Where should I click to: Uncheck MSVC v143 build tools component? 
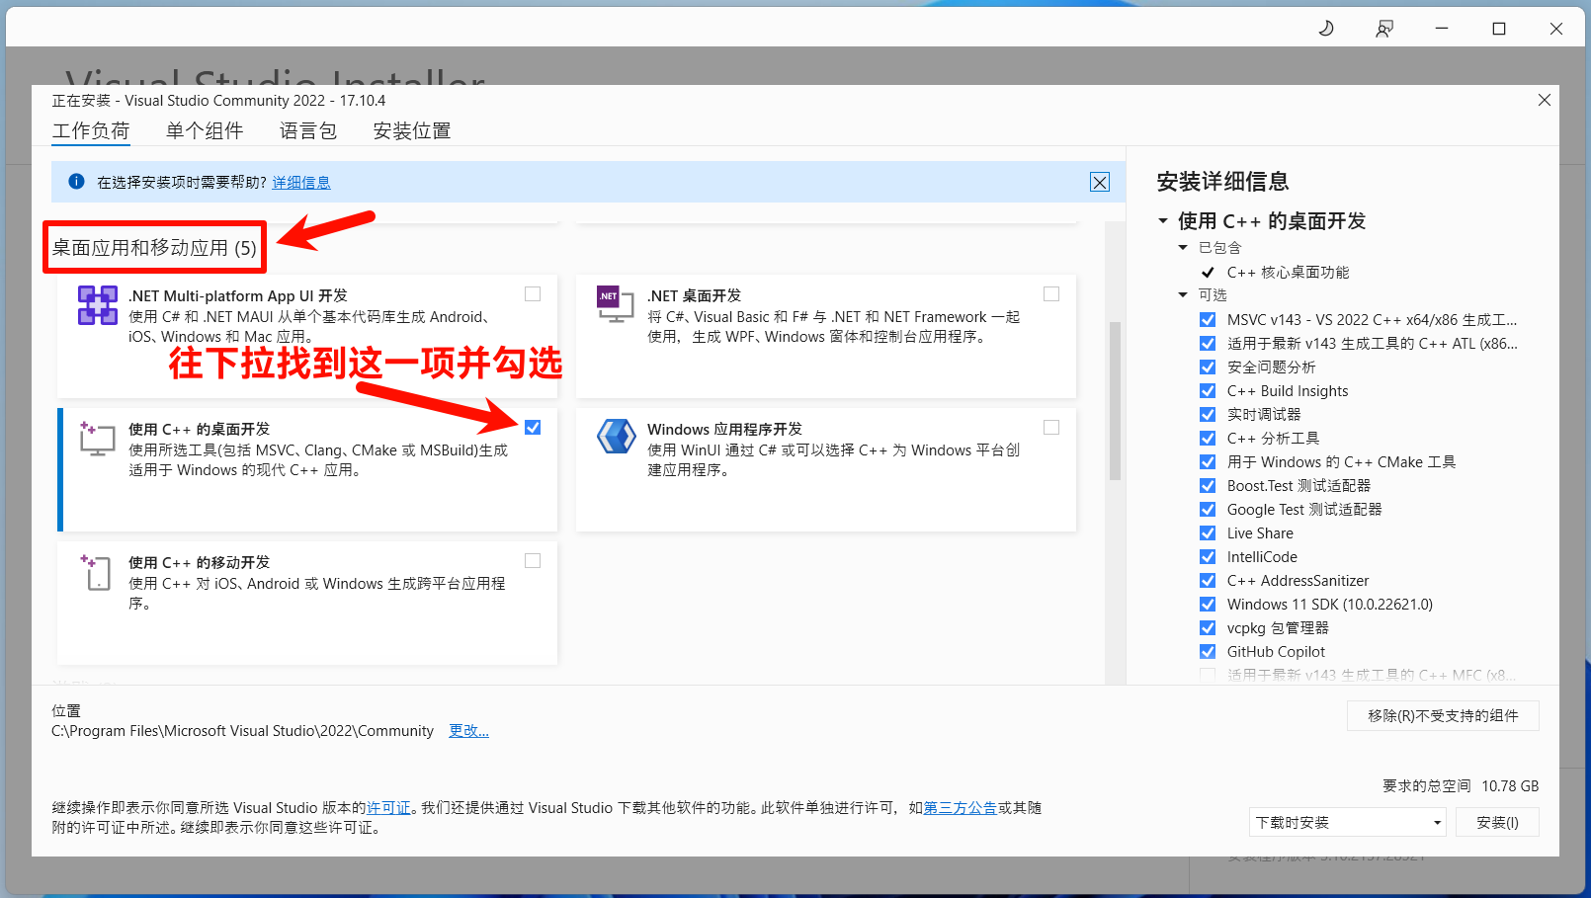(1208, 319)
